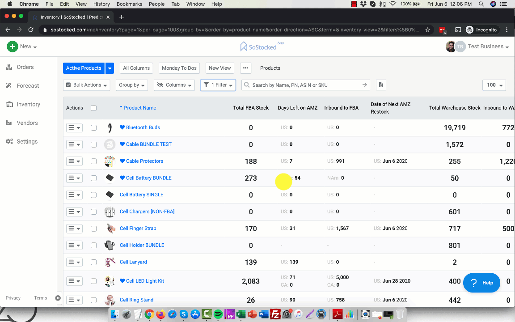The height and width of the screenshot is (322, 515).
Task: Open FileZilla from the Dock
Action: coord(275,314)
